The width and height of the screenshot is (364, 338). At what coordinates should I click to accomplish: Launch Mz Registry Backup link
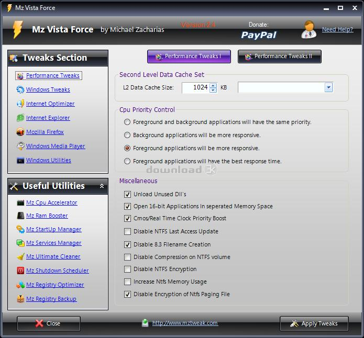[x=51, y=299]
